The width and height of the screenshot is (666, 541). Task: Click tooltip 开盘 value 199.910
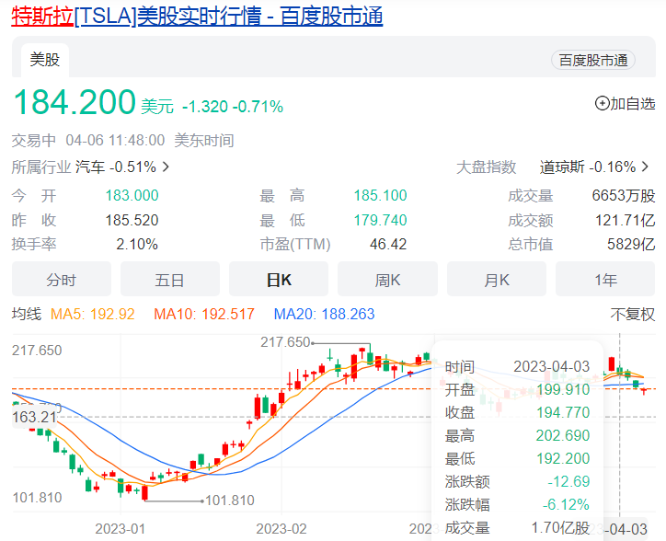(563, 390)
